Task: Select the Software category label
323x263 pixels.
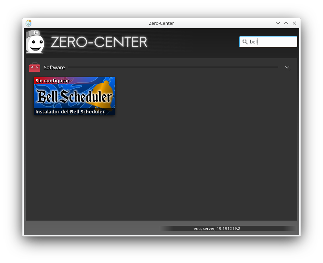Action: pos(54,68)
